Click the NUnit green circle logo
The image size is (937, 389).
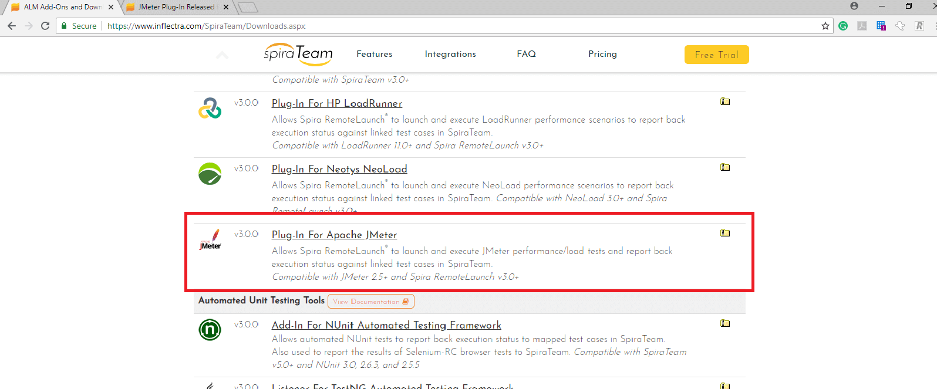(210, 330)
